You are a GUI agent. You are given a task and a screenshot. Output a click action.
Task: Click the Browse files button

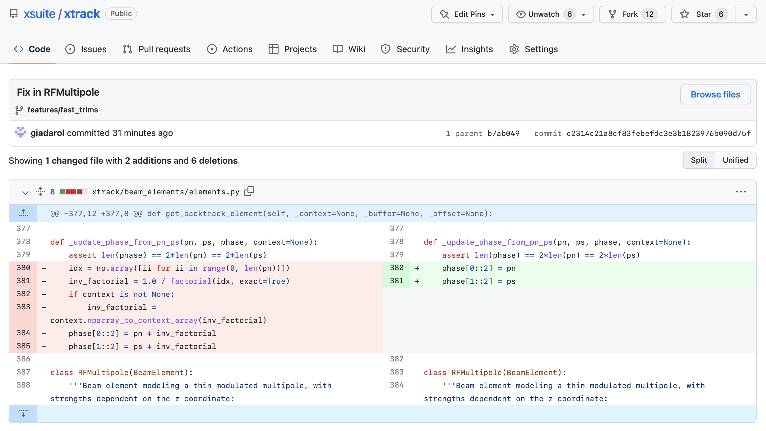(x=715, y=94)
